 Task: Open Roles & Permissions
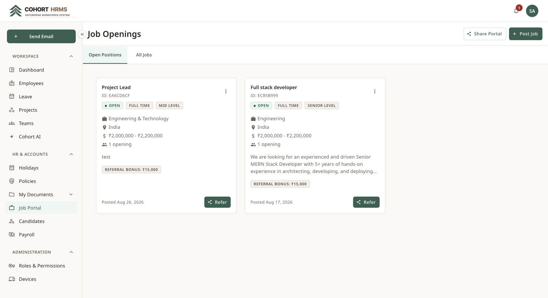click(41, 266)
